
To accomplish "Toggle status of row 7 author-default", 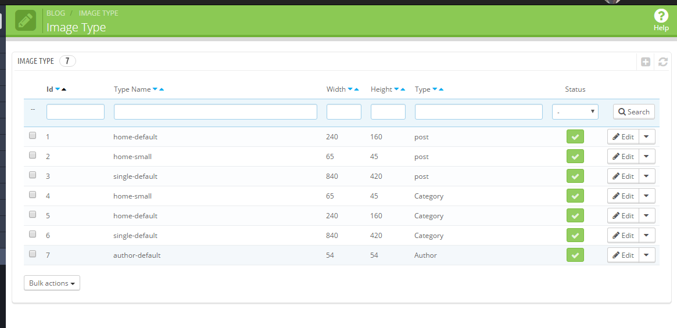I will tap(575, 255).
